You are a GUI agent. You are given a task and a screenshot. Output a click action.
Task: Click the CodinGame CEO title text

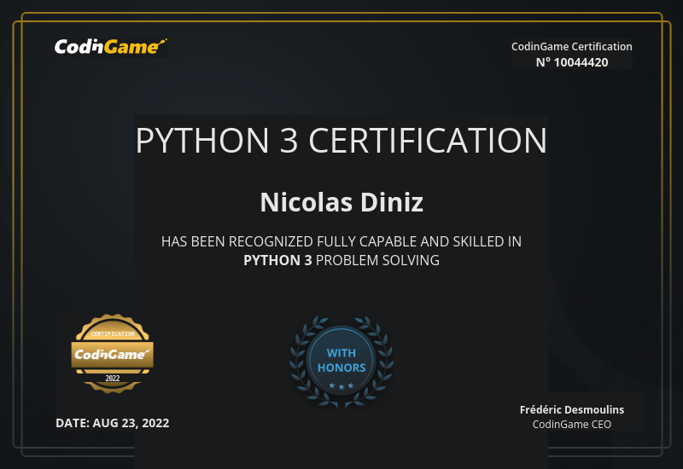pos(572,424)
